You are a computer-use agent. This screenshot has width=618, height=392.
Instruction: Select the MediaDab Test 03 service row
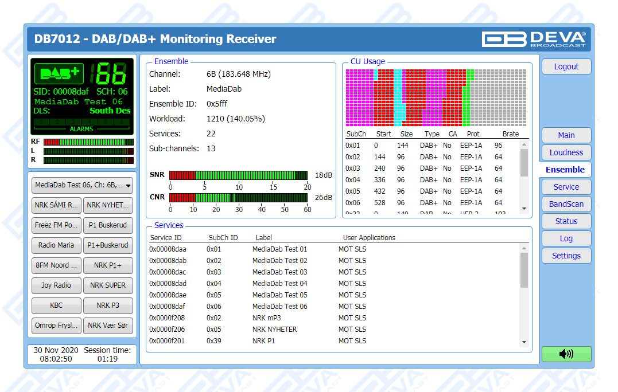click(x=279, y=272)
